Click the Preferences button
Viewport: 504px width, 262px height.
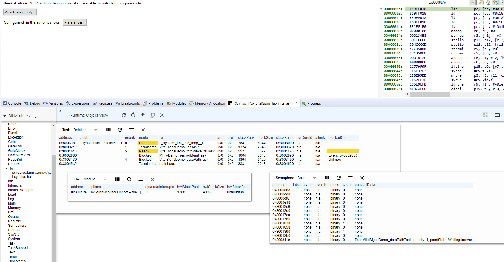click(75, 22)
